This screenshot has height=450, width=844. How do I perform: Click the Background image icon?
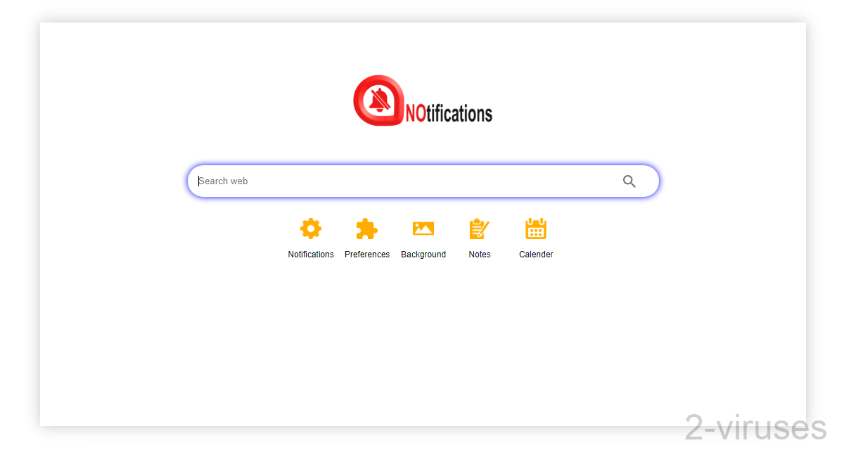tap(423, 228)
